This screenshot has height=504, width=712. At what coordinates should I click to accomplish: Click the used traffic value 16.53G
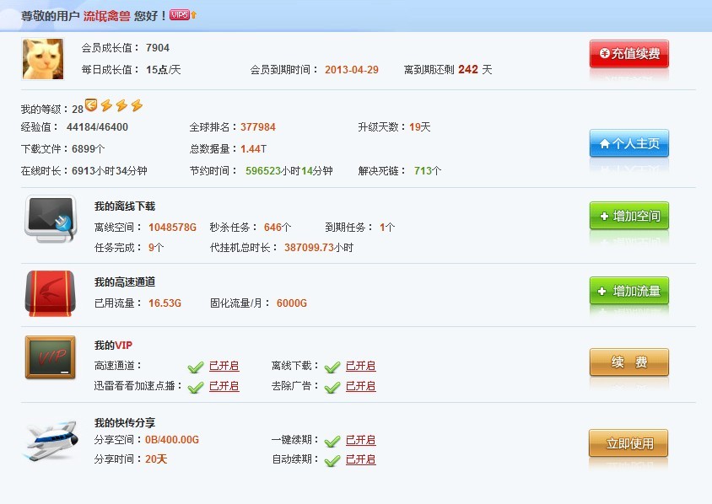pyautogui.click(x=165, y=303)
